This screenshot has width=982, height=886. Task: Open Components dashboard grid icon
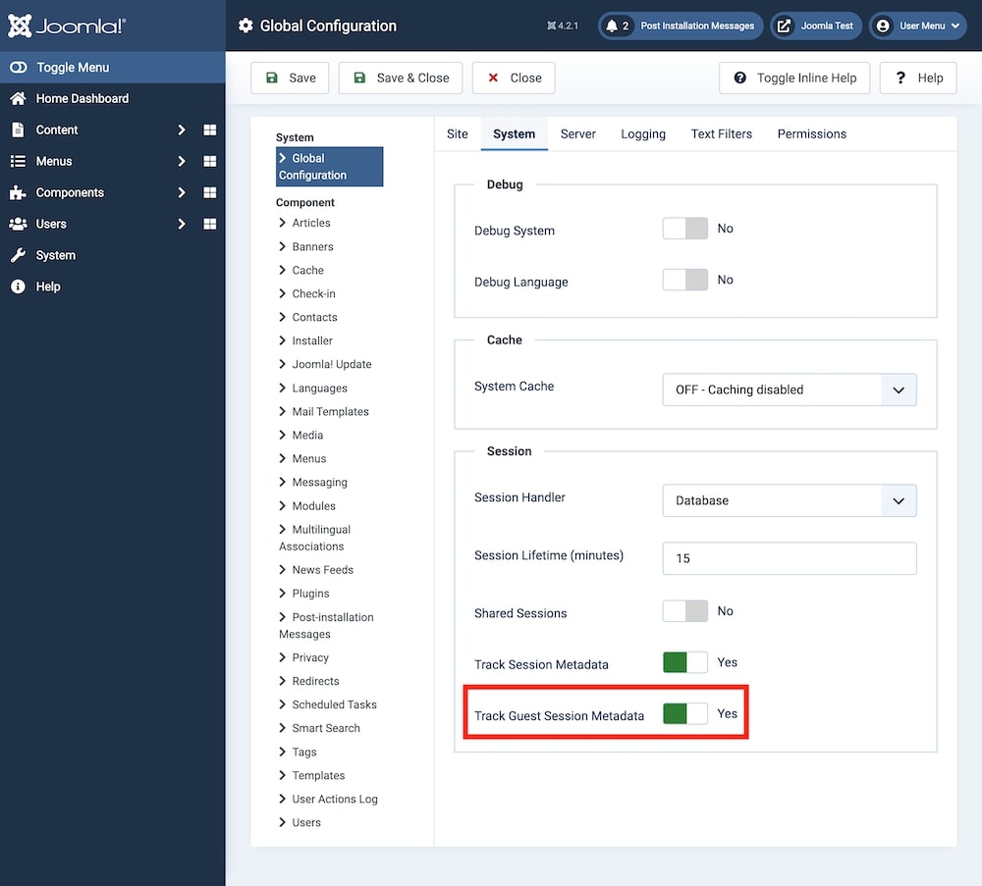point(209,192)
